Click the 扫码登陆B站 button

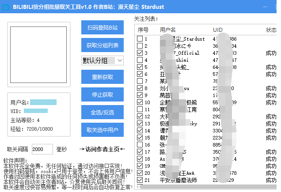point(103,27)
